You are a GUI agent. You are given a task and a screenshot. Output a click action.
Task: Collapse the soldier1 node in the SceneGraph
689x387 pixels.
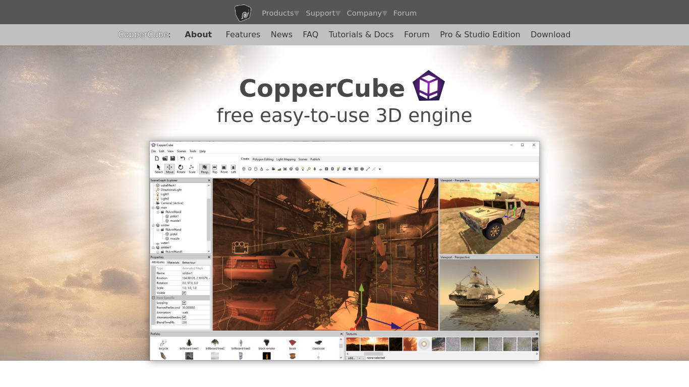pos(153,247)
